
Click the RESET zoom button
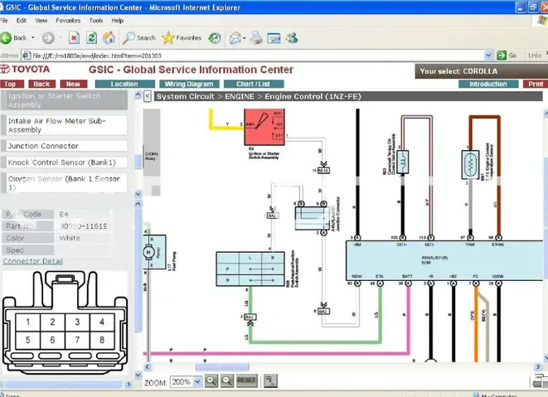click(246, 380)
